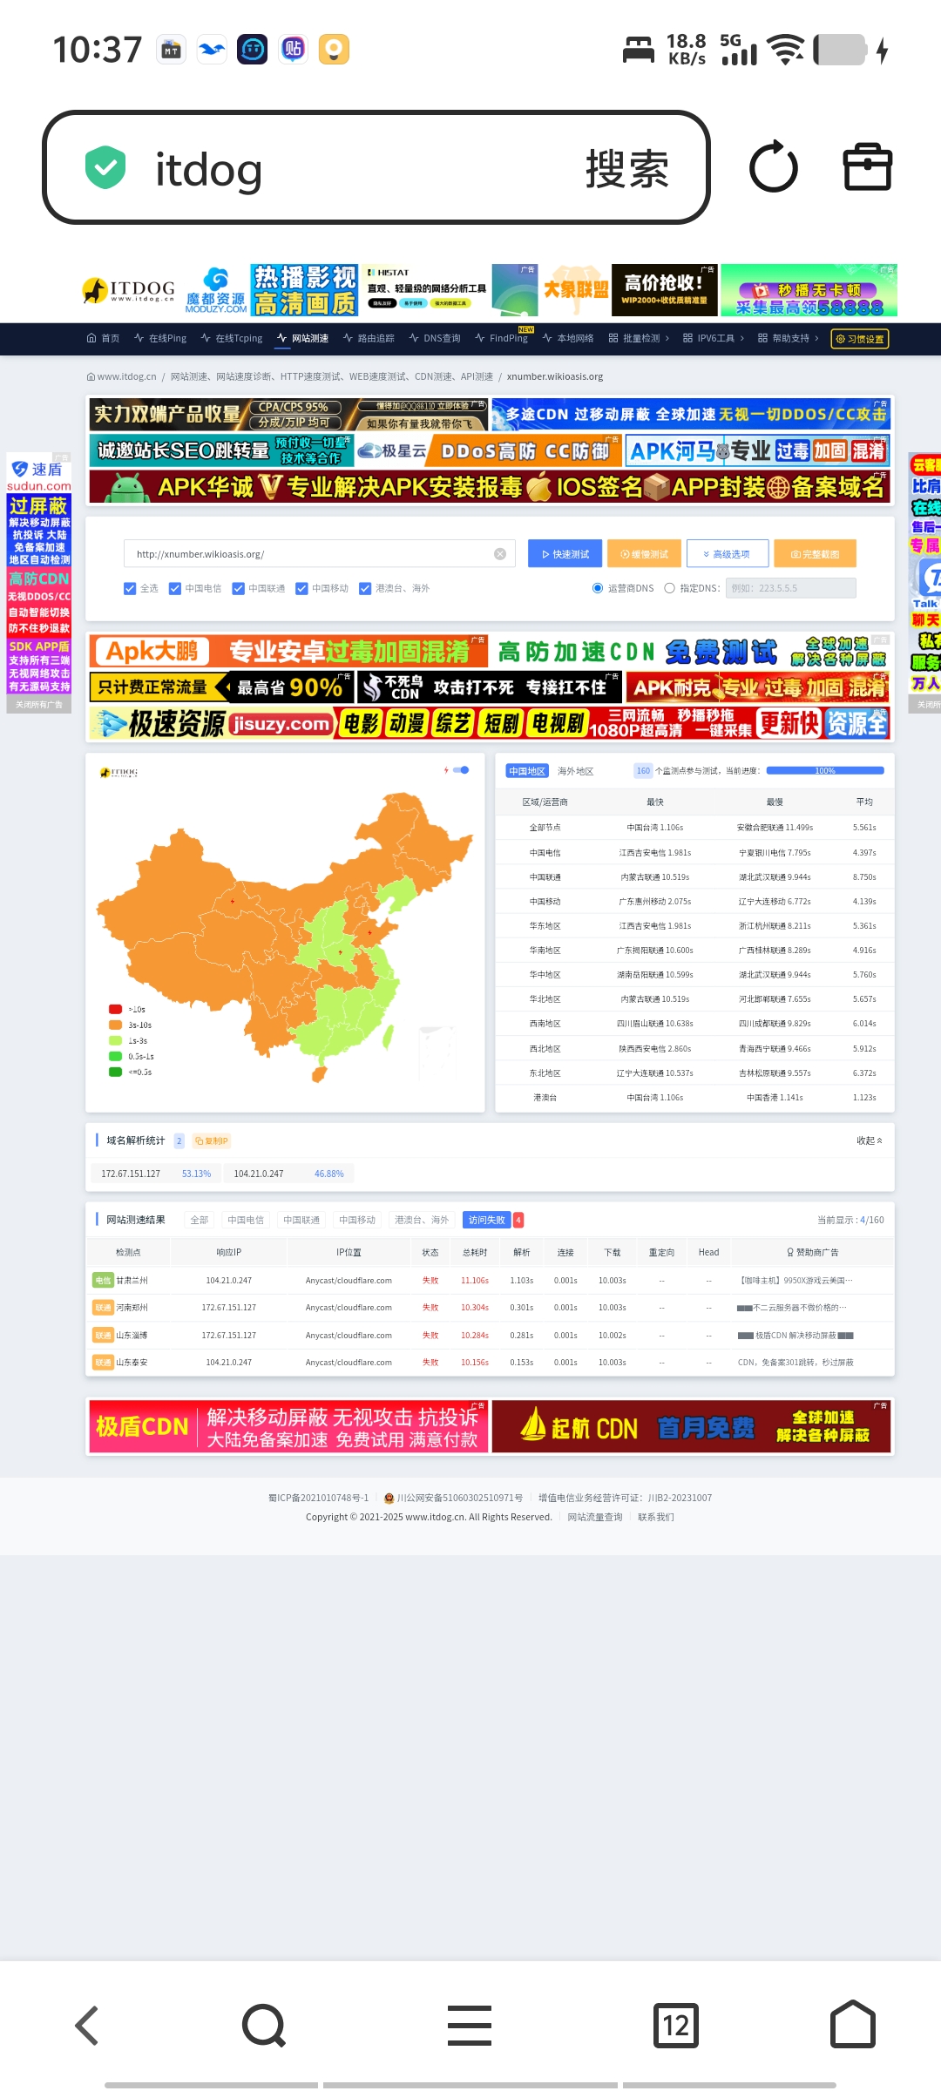Toggle the map animation switch
The image size is (941, 2091).
click(461, 770)
